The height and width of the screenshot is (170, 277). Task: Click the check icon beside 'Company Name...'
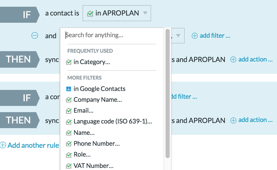tap(69, 100)
